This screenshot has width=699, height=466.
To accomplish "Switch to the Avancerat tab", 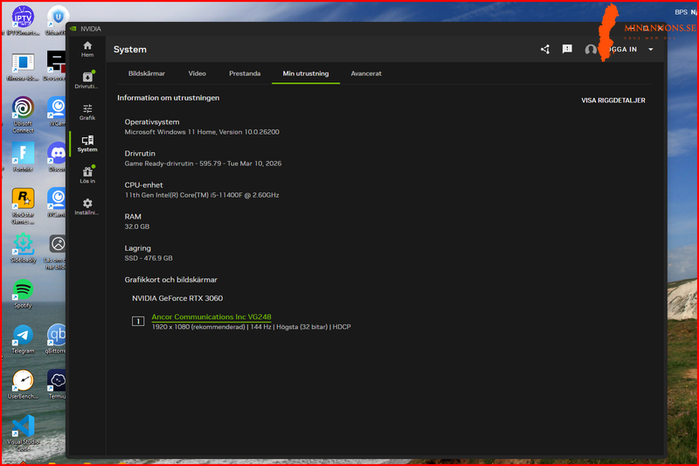I will pyautogui.click(x=366, y=73).
